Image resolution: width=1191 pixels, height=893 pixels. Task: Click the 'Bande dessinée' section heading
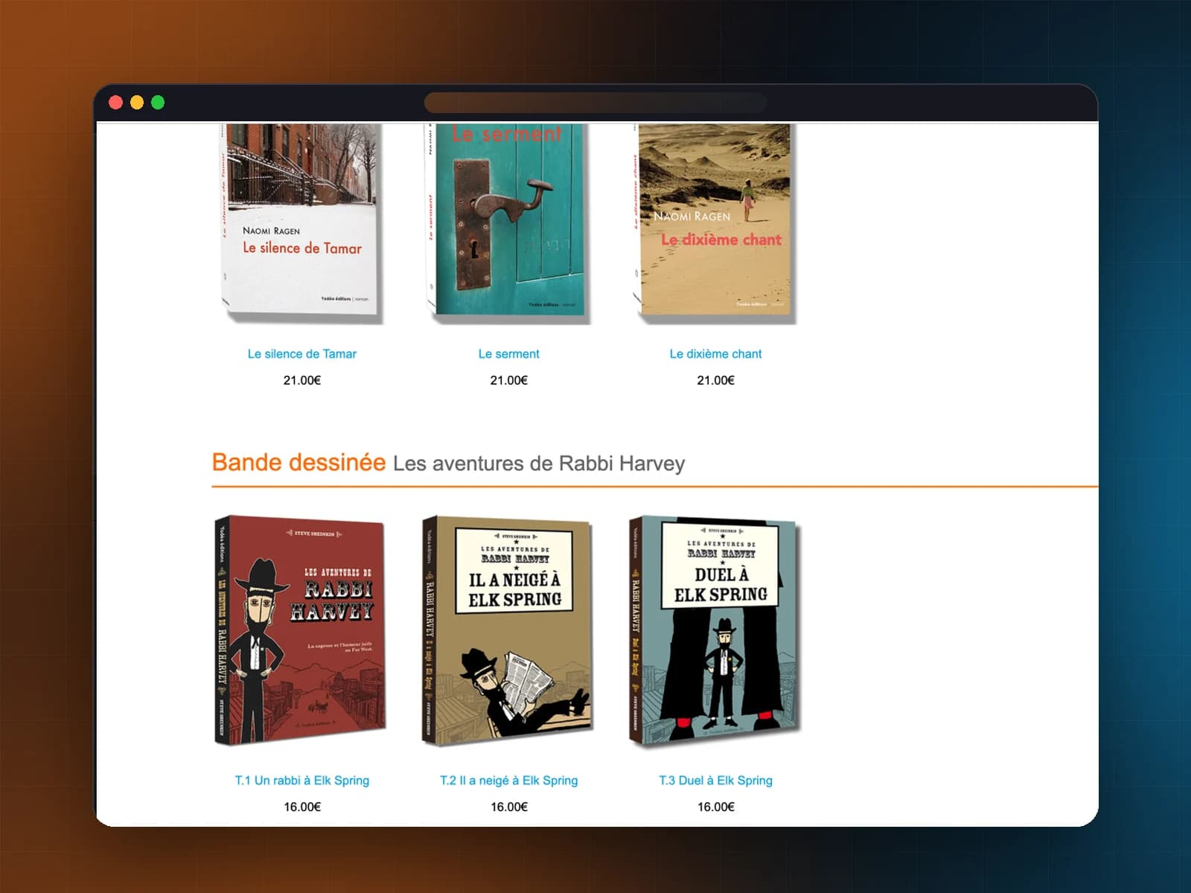click(298, 462)
